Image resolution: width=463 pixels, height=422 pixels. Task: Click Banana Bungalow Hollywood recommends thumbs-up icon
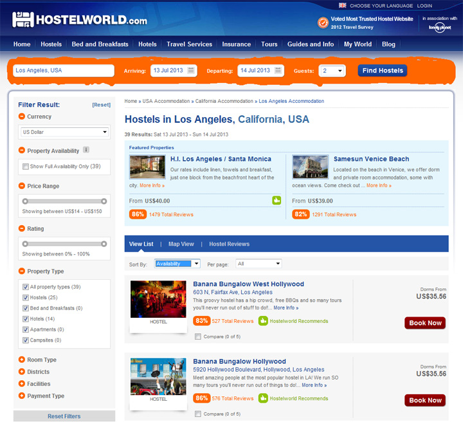tap(263, 398)
